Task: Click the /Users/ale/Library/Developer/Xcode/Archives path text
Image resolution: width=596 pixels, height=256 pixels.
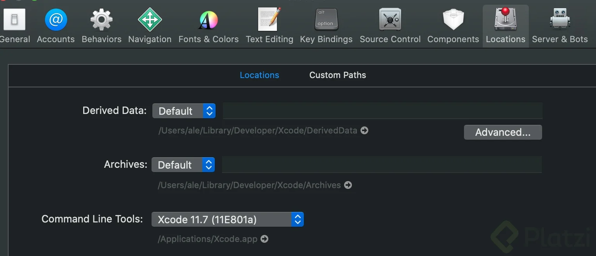Action: 249,185
